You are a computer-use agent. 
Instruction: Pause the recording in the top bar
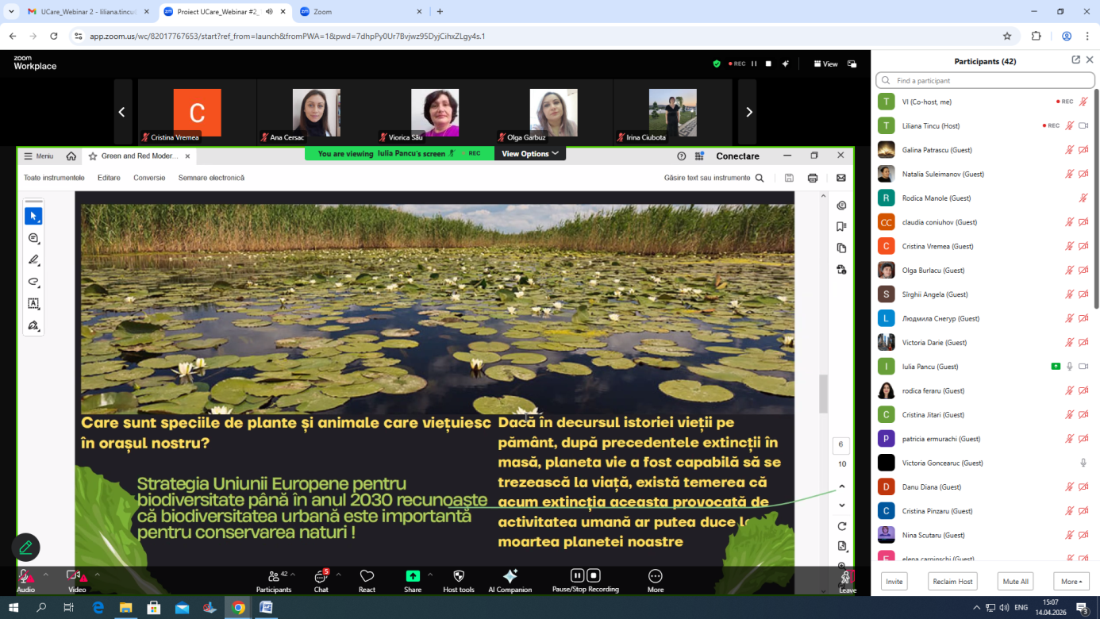(x=754, y=63)
